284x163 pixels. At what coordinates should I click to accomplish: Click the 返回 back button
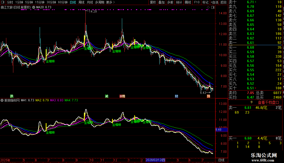[223, 2]
